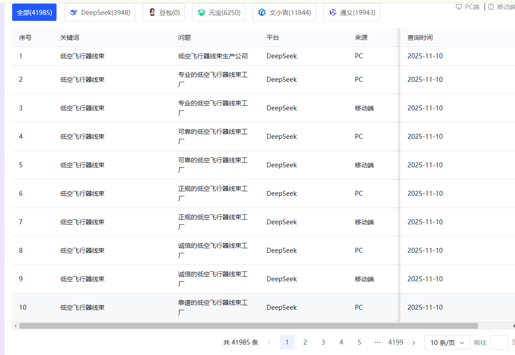Click the 查询时间 column header
The height and width of the screenshot is (355, 515).
tap(420, 38)
